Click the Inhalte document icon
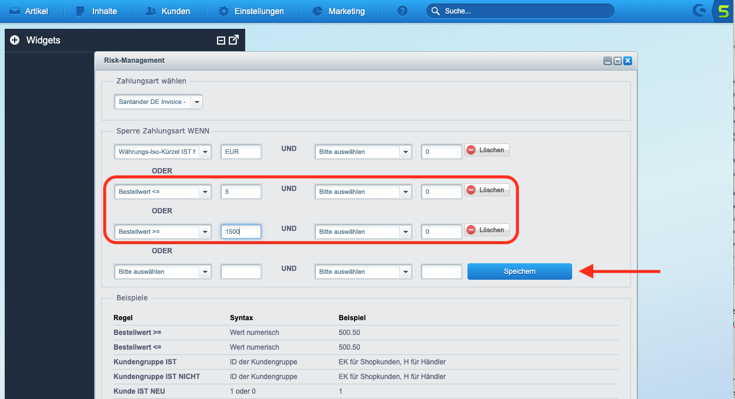 pyautogui.click(x=82, y=11)
